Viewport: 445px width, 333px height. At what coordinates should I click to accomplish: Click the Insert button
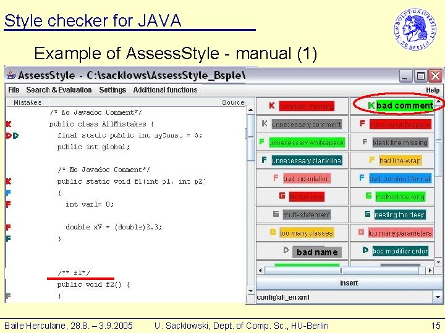click(349, 283)
